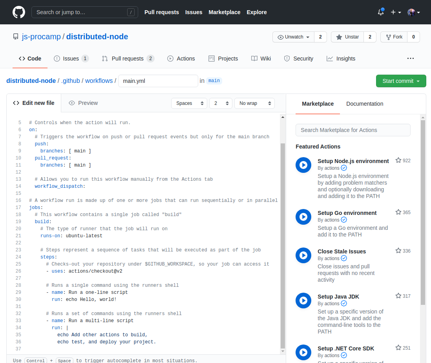Click the Setup Go environment play icon
431x363 pixels.
303,217
